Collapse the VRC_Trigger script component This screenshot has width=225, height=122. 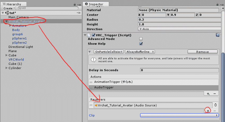tap(85, 35)
